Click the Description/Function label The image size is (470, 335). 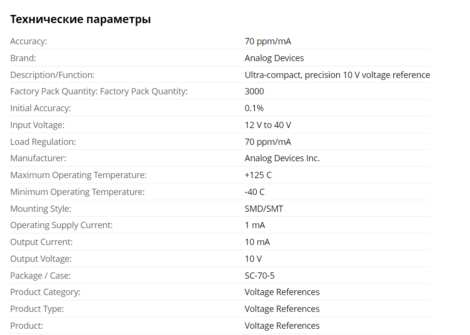pos(53,75)
